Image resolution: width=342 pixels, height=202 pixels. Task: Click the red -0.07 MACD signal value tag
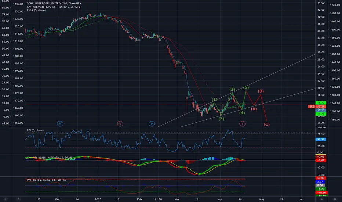tap(321, 160)
